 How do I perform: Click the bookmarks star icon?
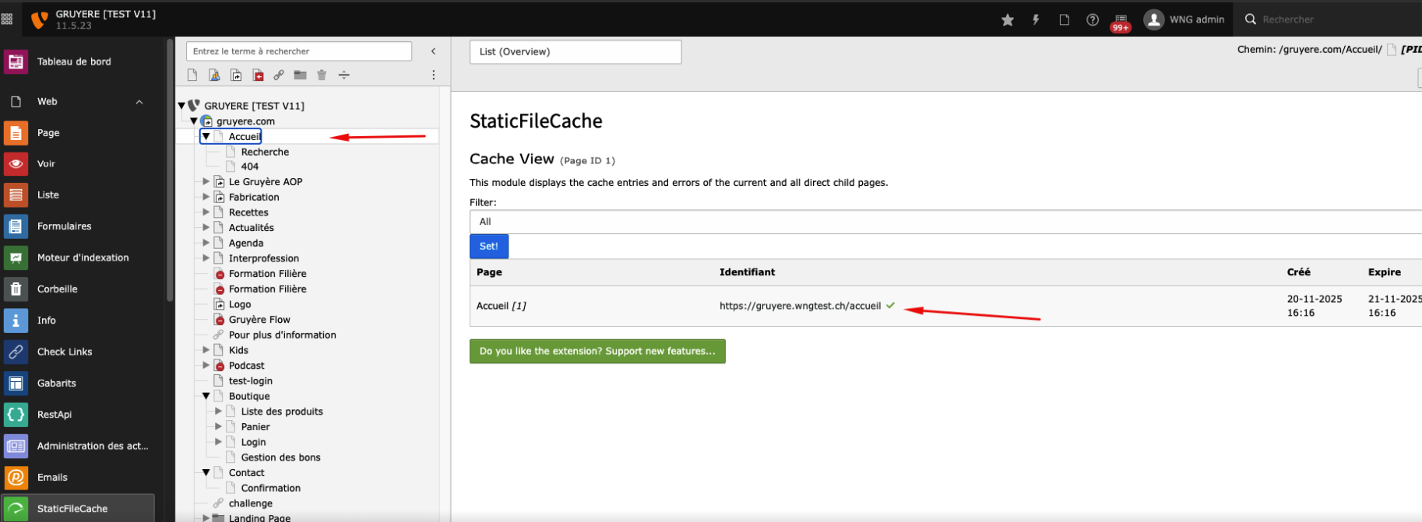pos(1008,19)
